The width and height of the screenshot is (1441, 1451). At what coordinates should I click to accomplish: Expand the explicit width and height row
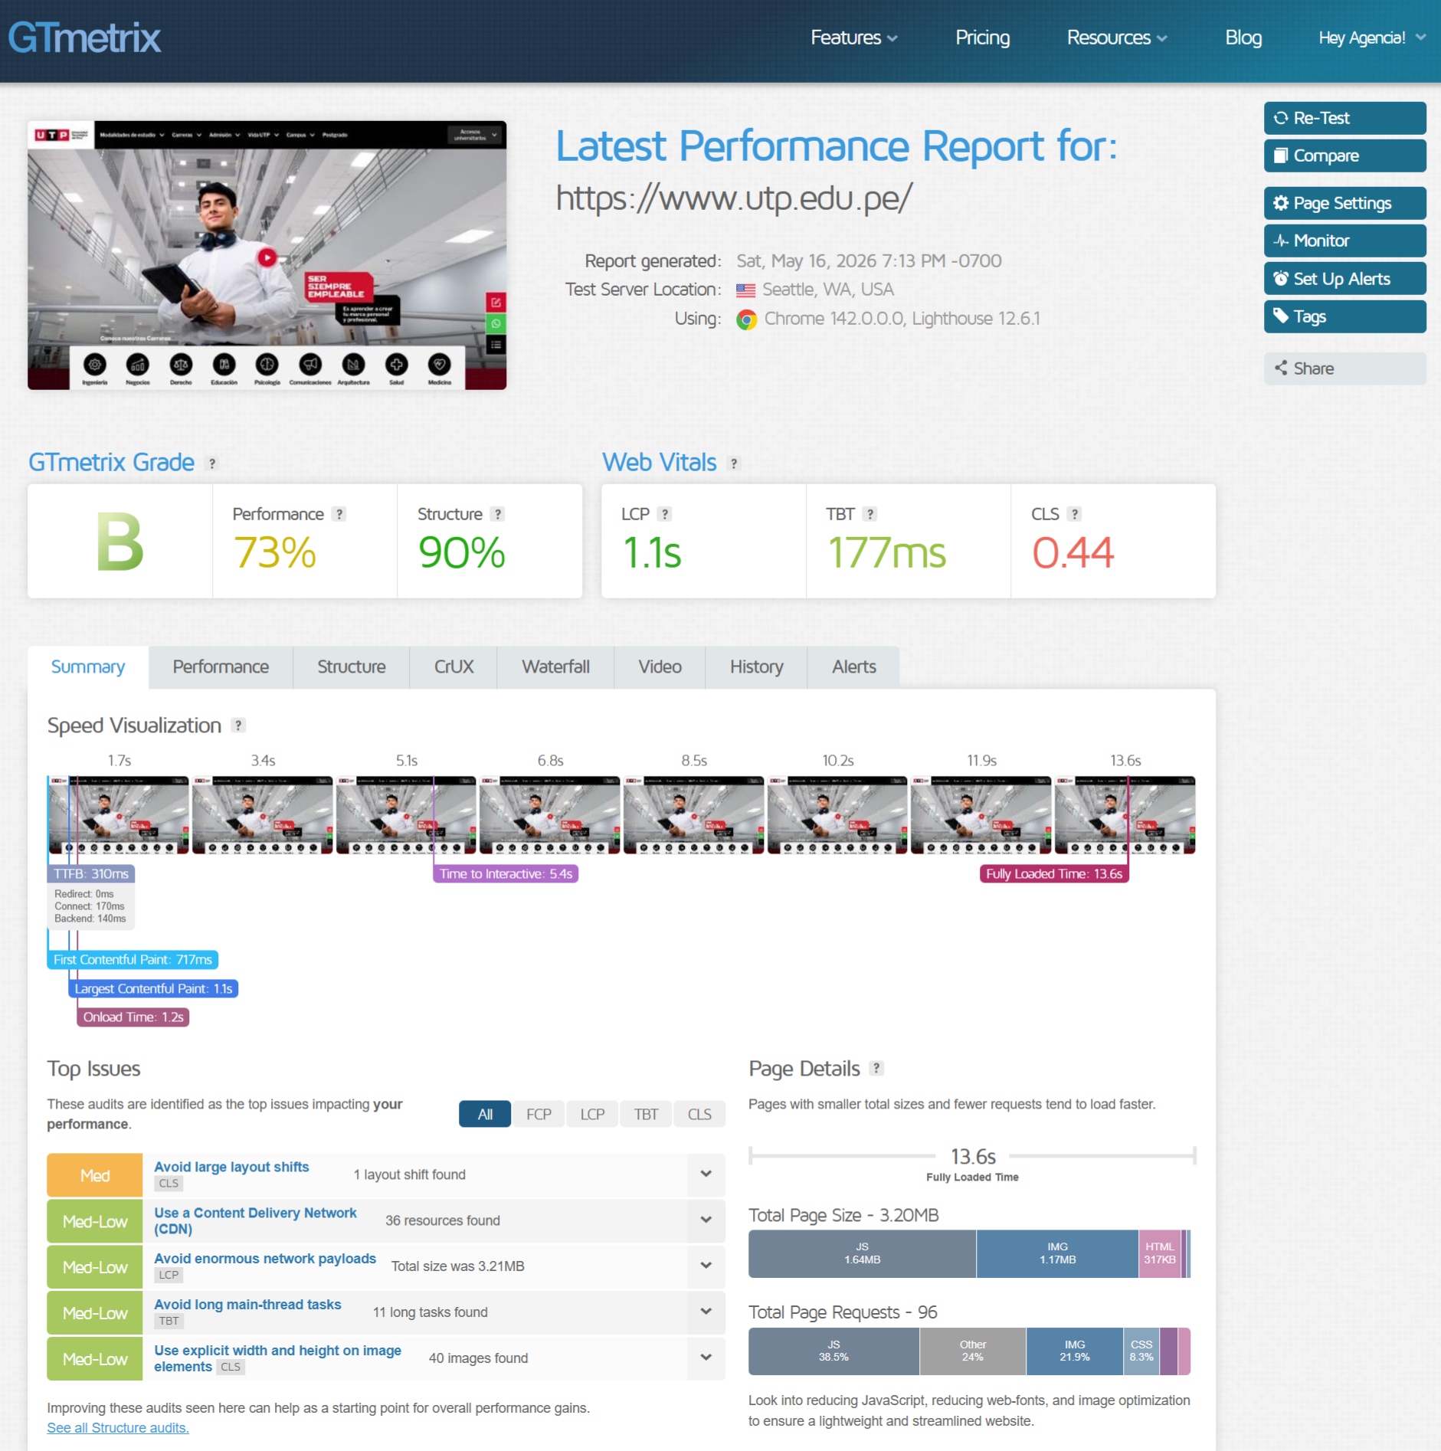point(706,1358)
